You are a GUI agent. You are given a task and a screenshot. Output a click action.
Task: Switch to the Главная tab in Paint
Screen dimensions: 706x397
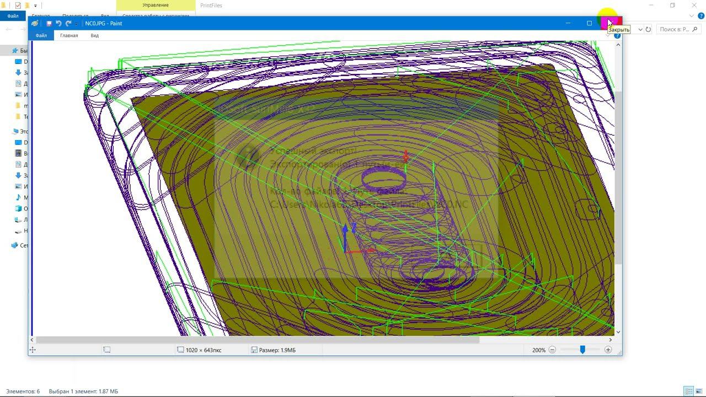[x=69, y=35]
